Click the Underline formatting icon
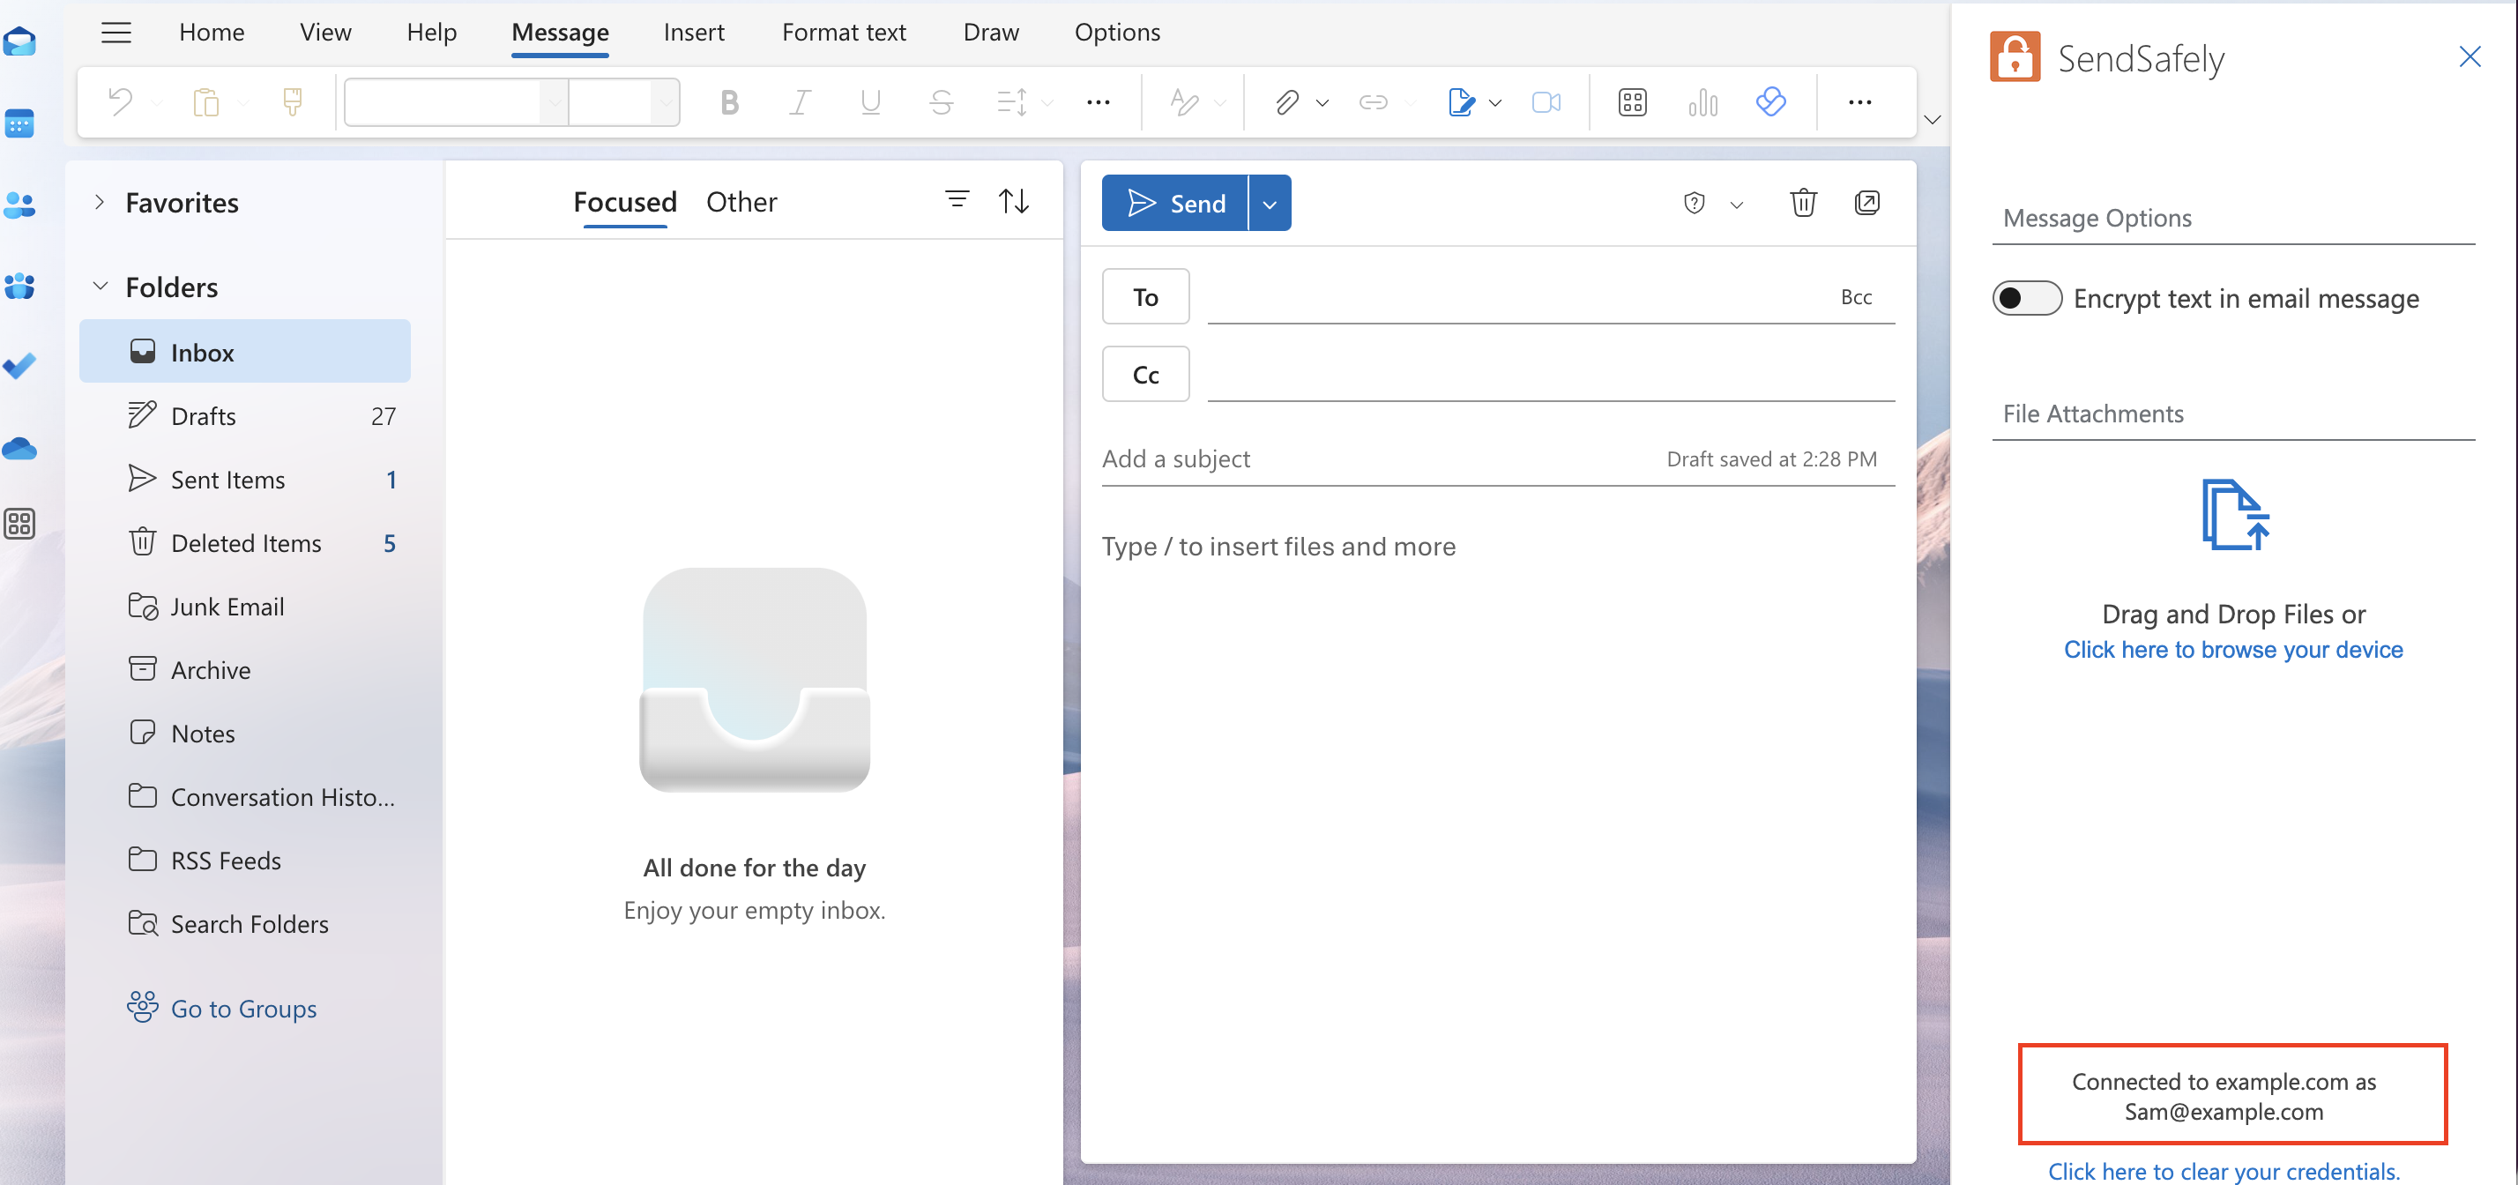 868,101
